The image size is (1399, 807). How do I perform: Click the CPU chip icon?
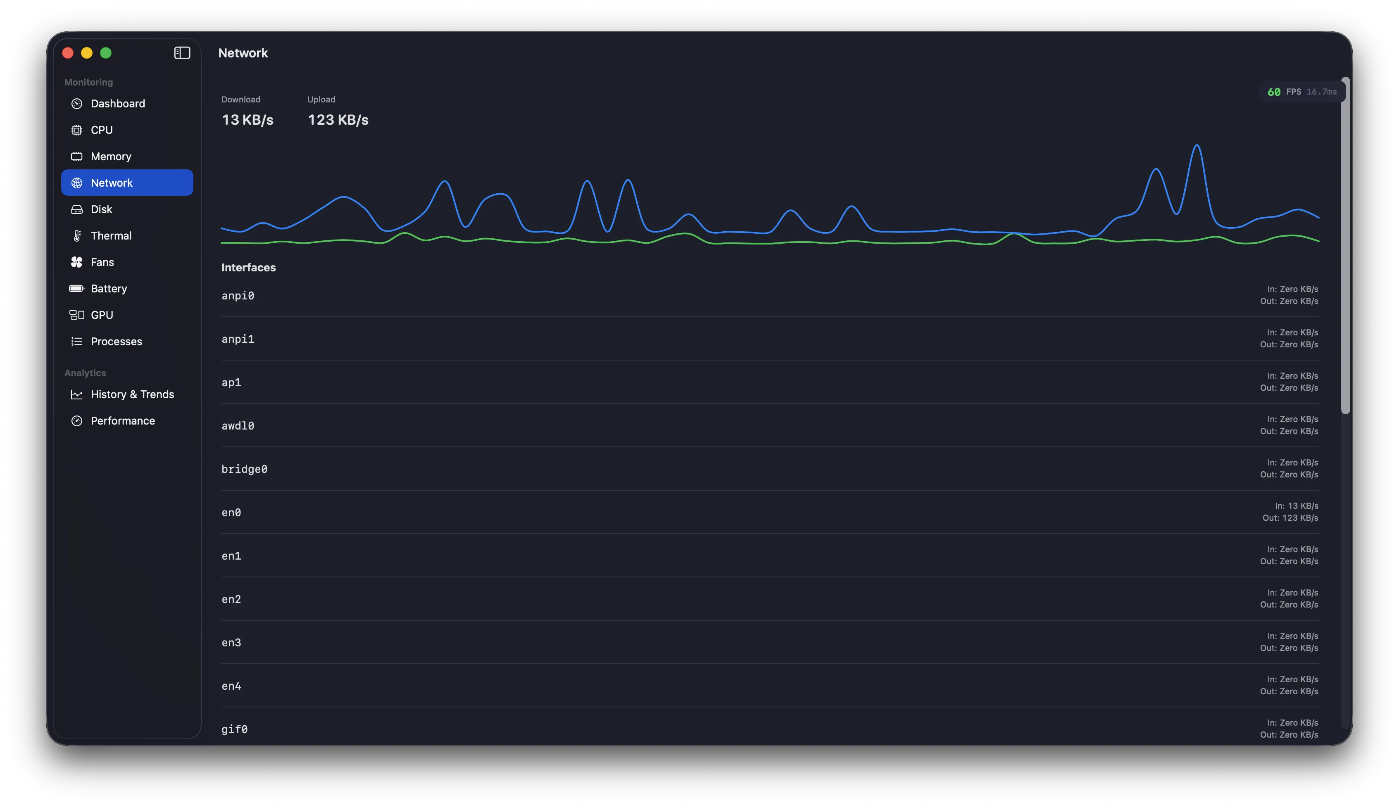(x=76, y=130)
